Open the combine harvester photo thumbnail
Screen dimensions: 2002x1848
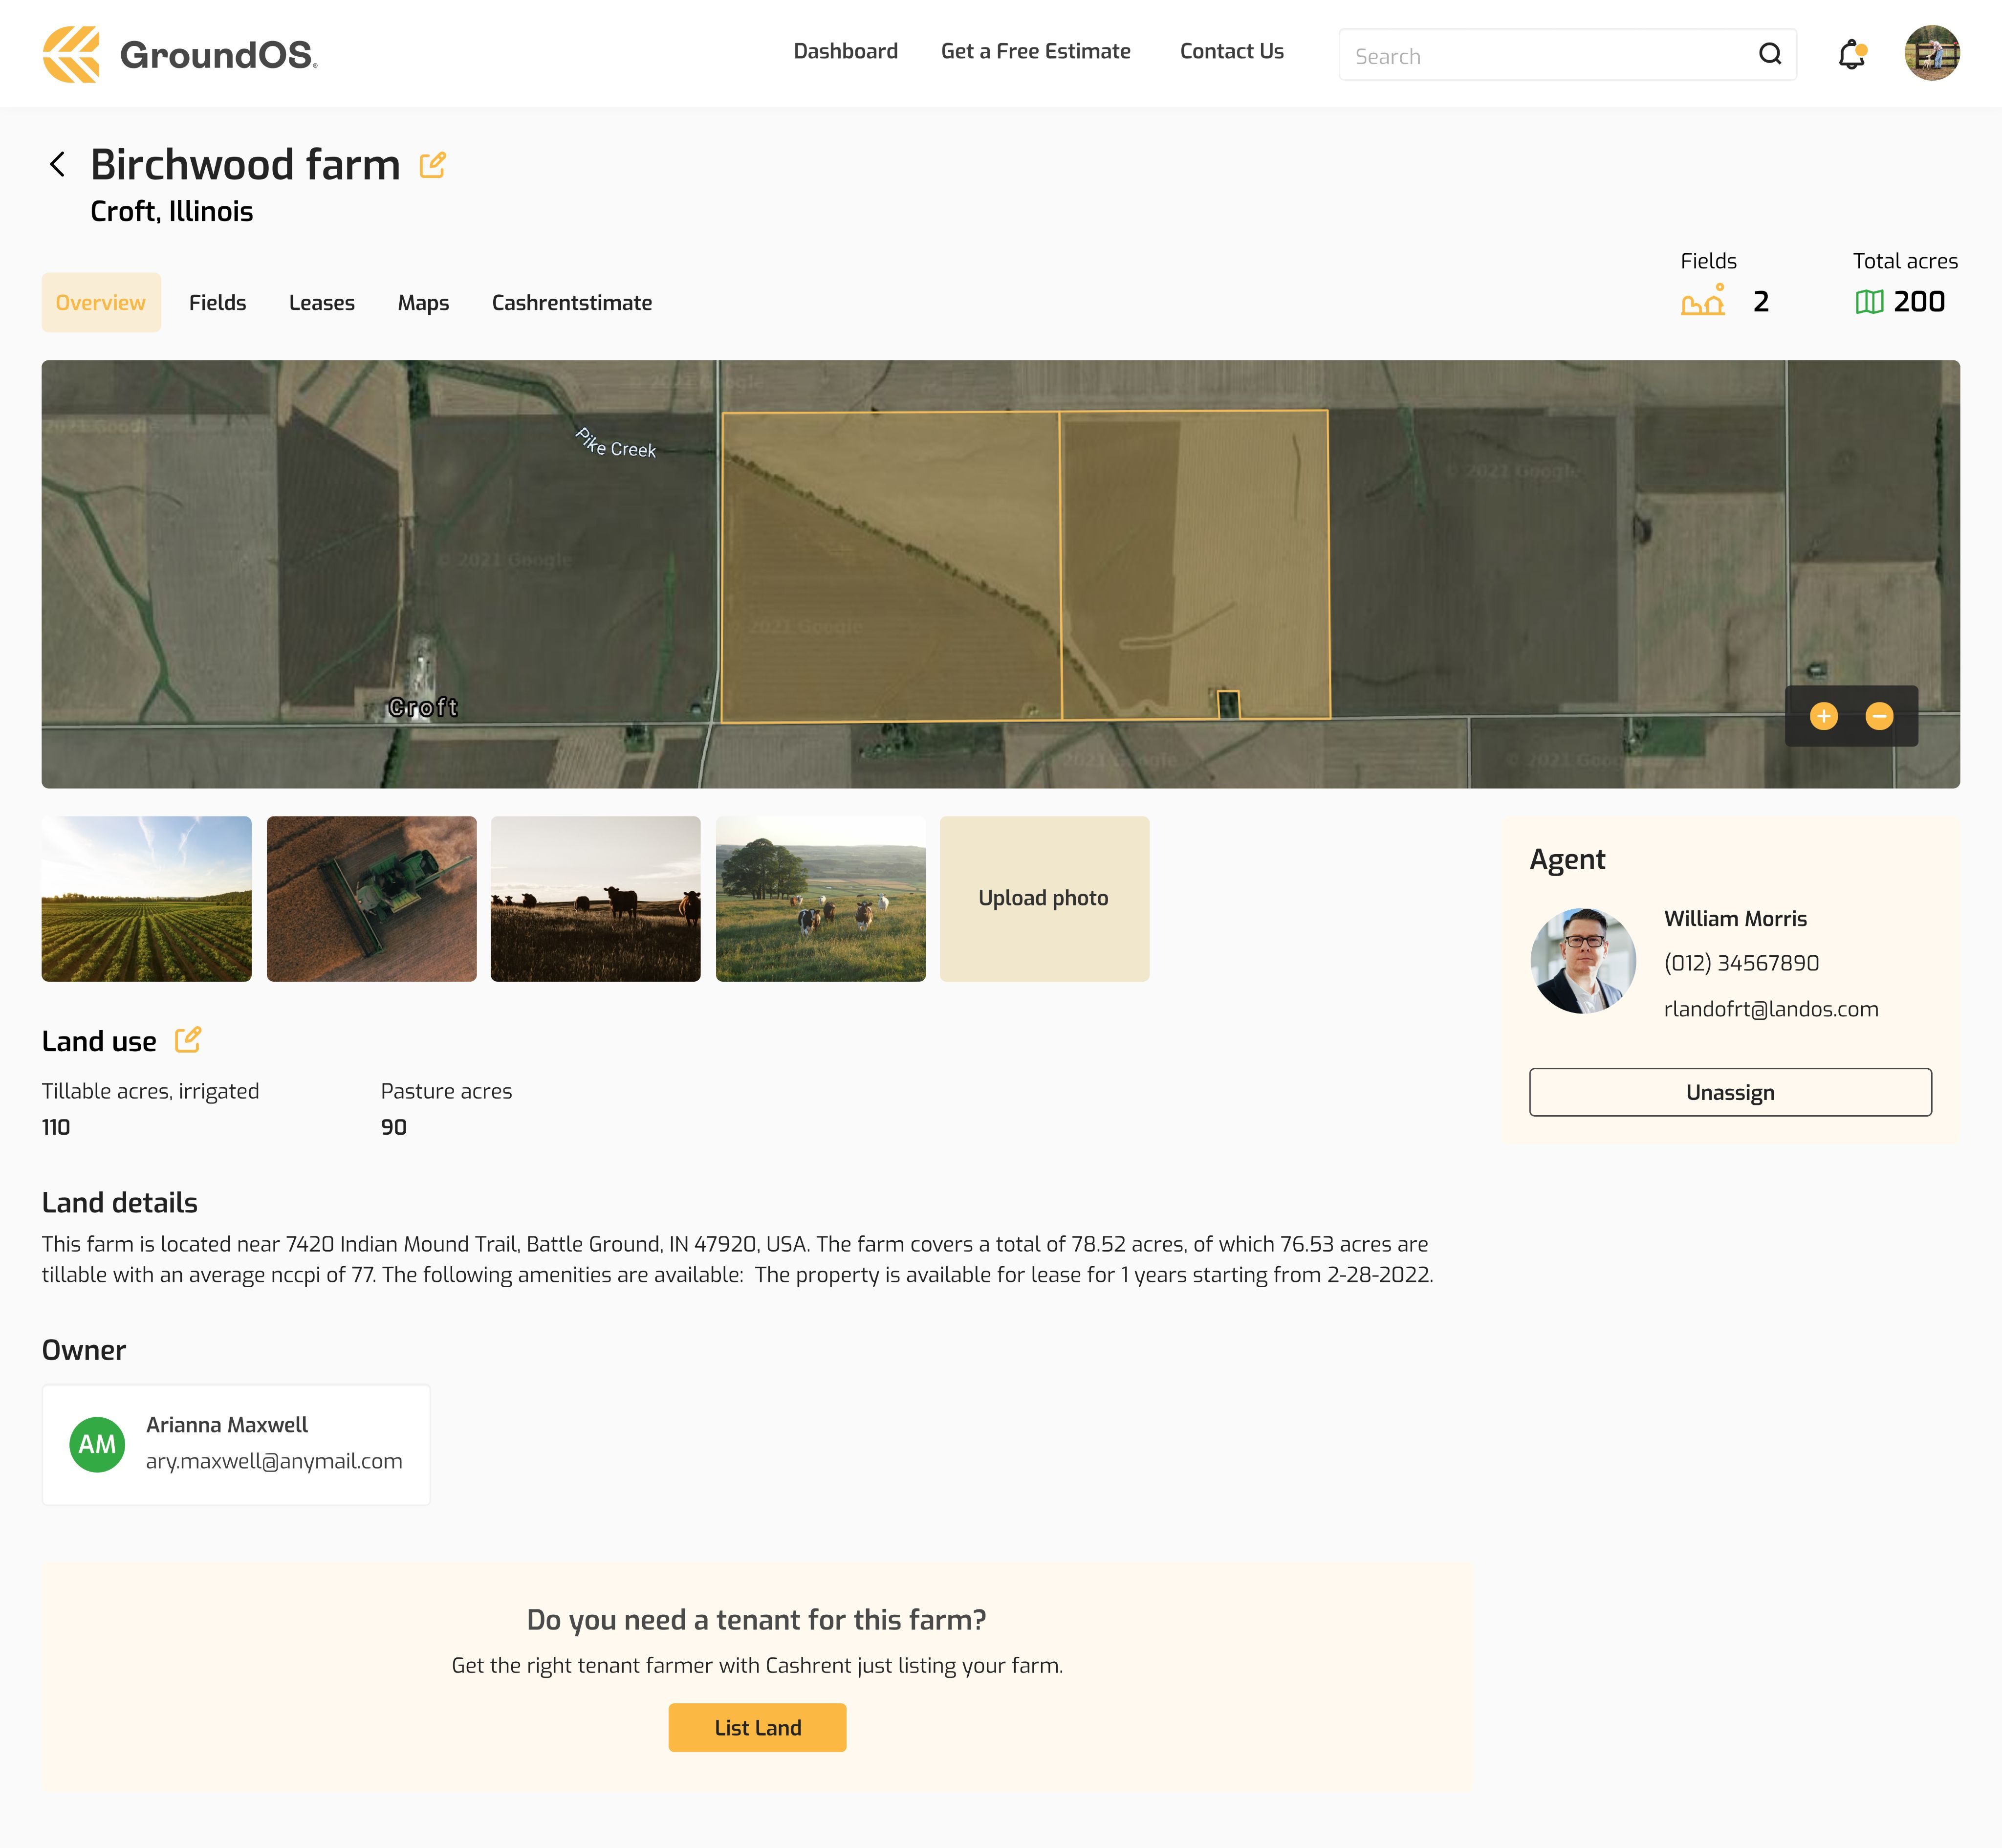tap(371, 898)
